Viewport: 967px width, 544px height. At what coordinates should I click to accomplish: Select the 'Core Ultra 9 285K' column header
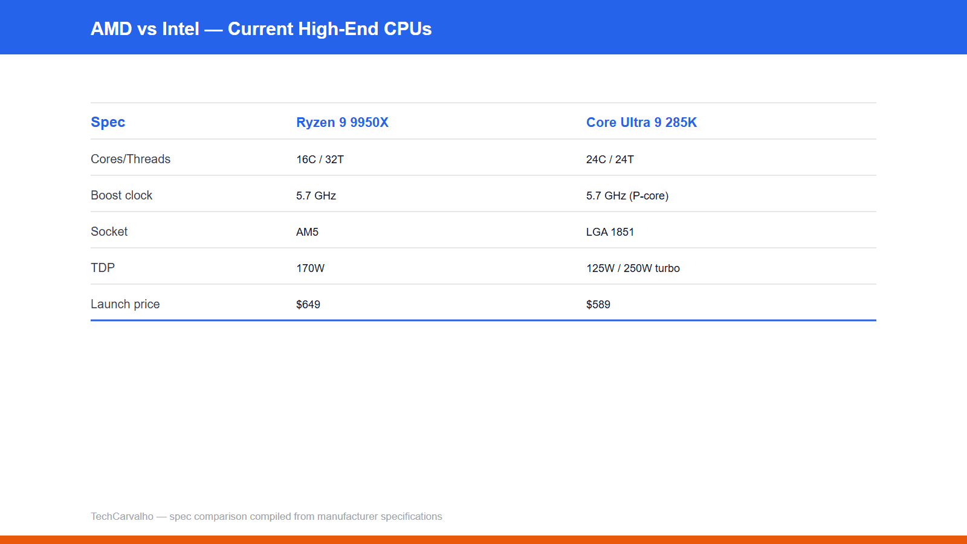[641, 122]
